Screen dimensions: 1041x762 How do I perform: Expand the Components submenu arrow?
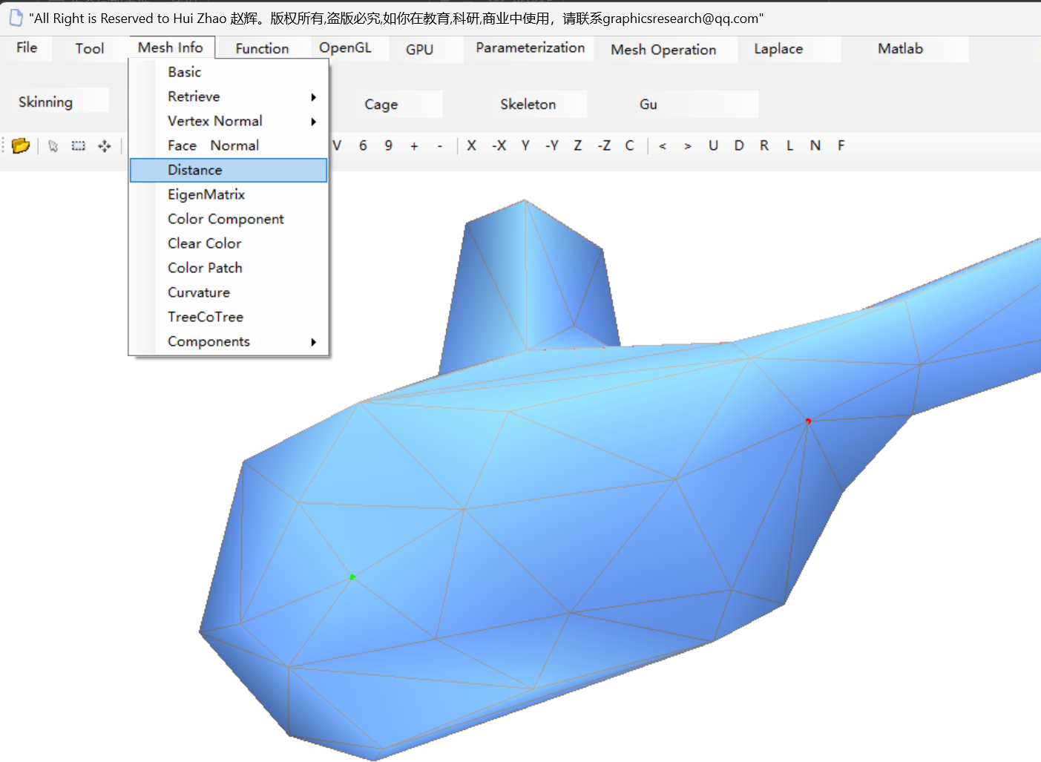[x=314, y=342]
